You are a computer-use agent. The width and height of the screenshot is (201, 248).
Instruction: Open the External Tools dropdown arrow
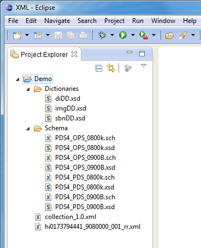(x=153, y=35)
